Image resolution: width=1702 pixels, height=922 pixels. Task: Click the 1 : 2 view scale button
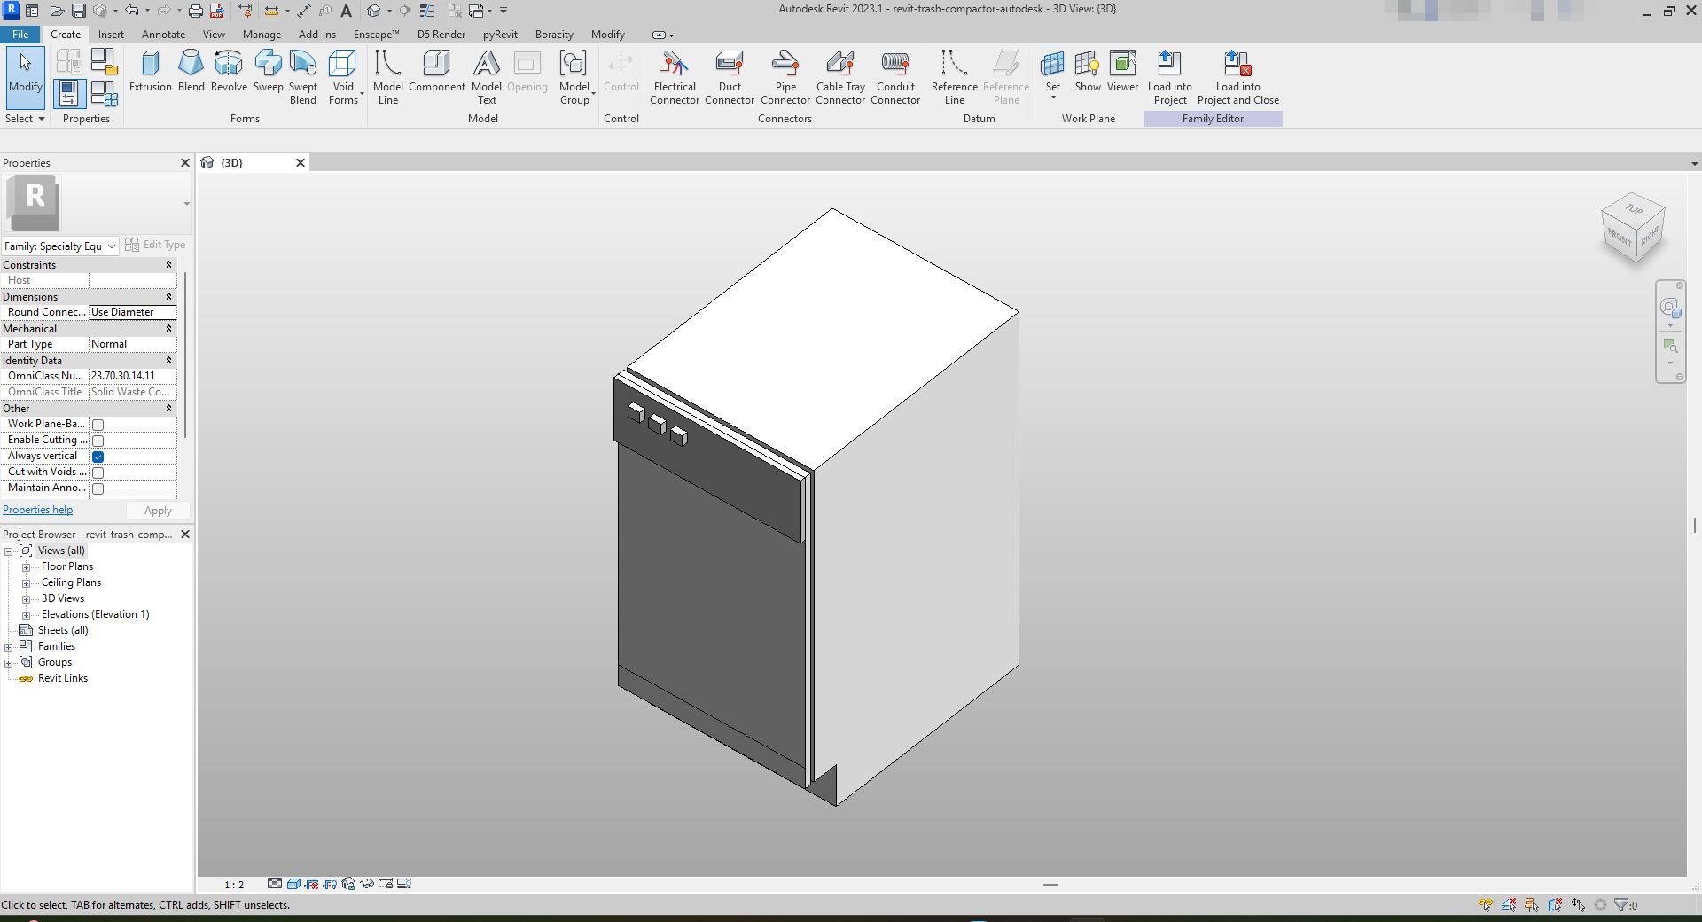(234, 885)
